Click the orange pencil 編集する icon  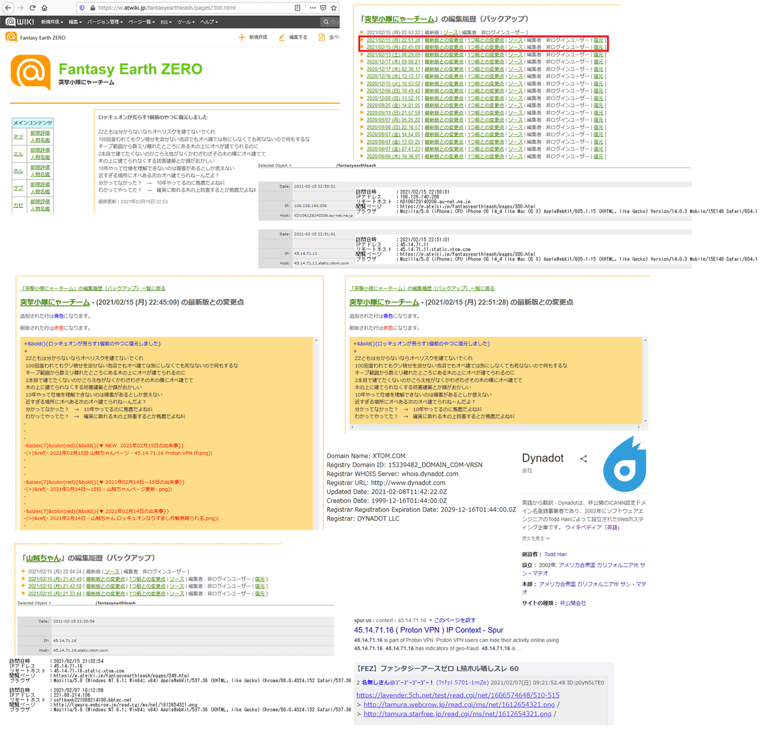(282, 37)
